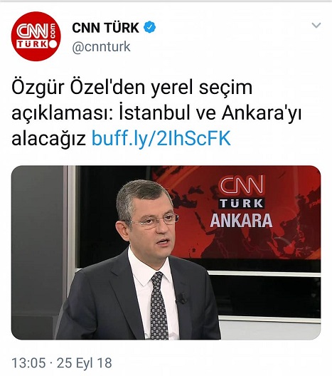Click the .com text in the avatar
The image size is (332, 376).
coord(53,31)
